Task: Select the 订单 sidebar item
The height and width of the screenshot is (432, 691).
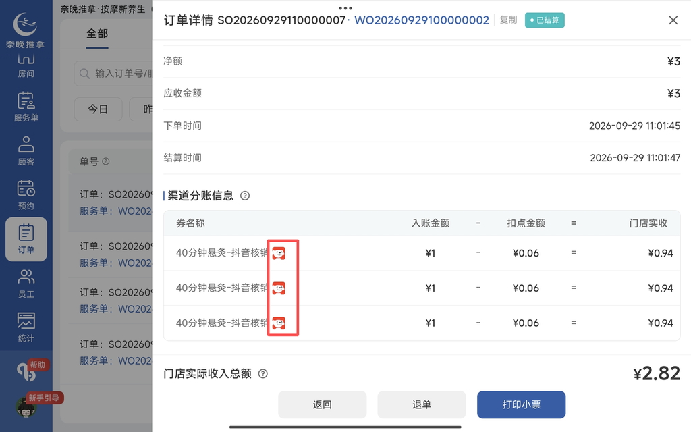Action: (x=26, y=239)
